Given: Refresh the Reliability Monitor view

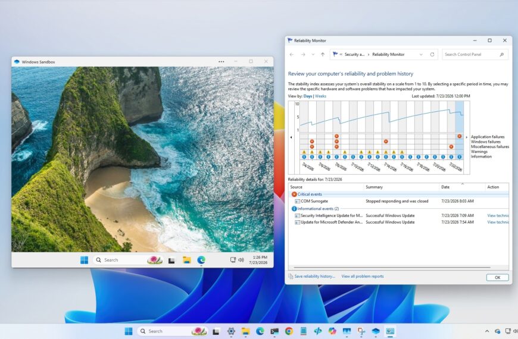Looking at the screenshot, I should [432, 55].
